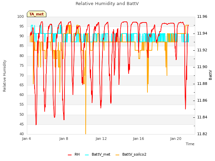Viewport: 215px width, 161px height.
Task: Click the 'Jan 16' x-axis tick label
Action: 138,139
